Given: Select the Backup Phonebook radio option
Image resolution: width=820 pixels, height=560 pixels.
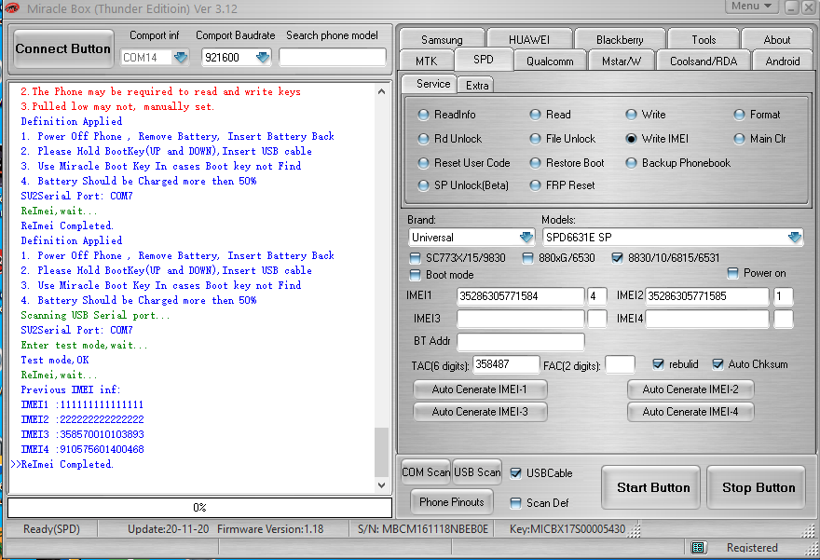Looking at the screenshot, I should 631,163.
